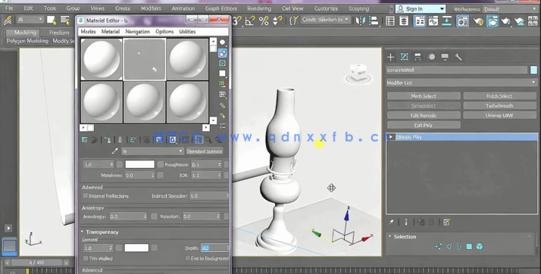Click map button next to Metalness value
Viewport: 541px width, 274px height.
tap(161, 176)
